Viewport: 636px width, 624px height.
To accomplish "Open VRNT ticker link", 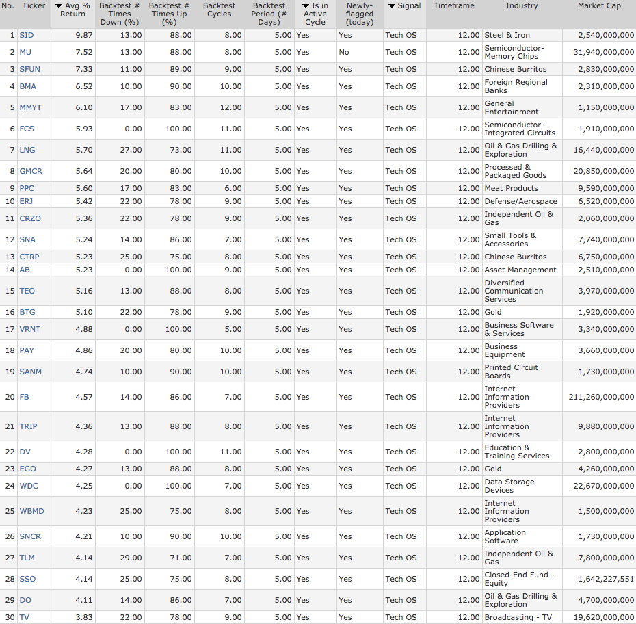I will point(29,329).
